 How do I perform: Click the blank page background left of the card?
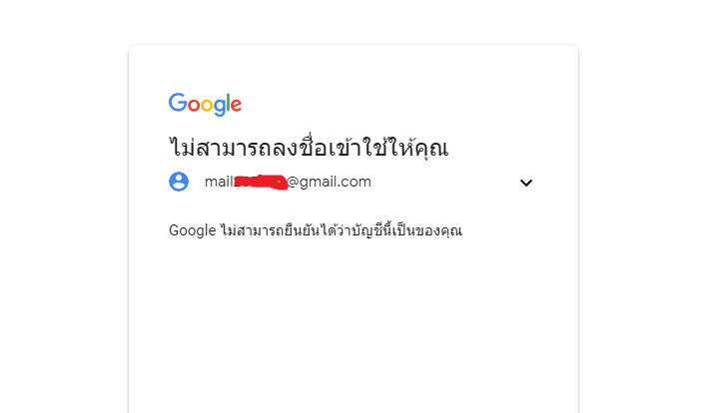(x=63, y=225)
